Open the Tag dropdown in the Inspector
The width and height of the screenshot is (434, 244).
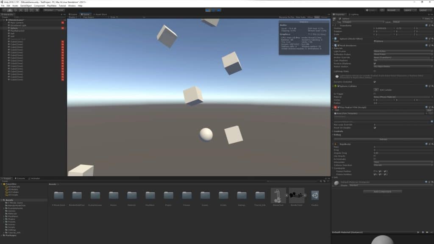pos(363,22)
